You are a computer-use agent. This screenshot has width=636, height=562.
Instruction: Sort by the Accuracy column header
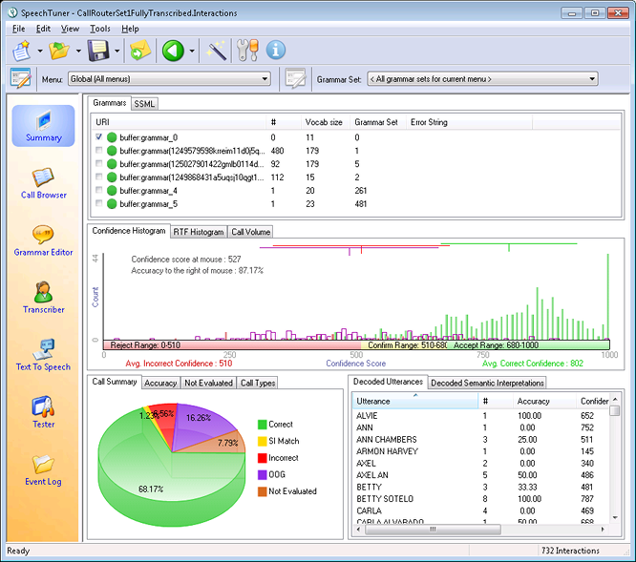click(x=544, y=401)
